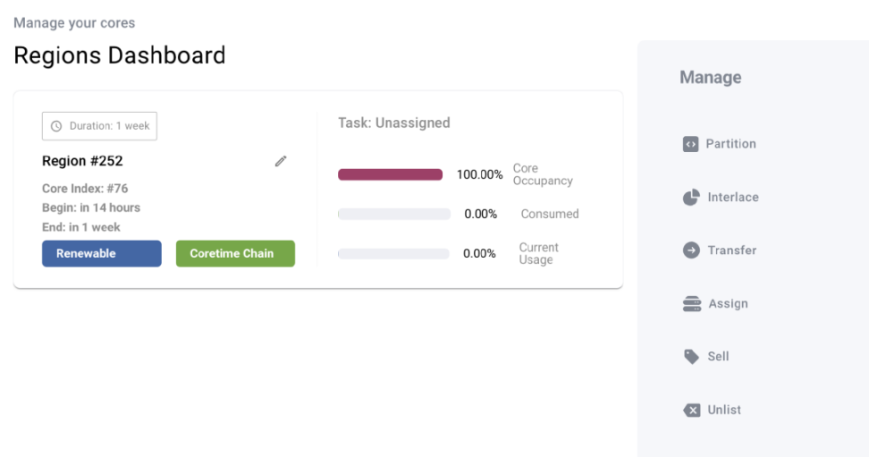Viewport: 869px width, 457px height.
Task: Open Assign via its stack icon
Action: coord(692,304)
